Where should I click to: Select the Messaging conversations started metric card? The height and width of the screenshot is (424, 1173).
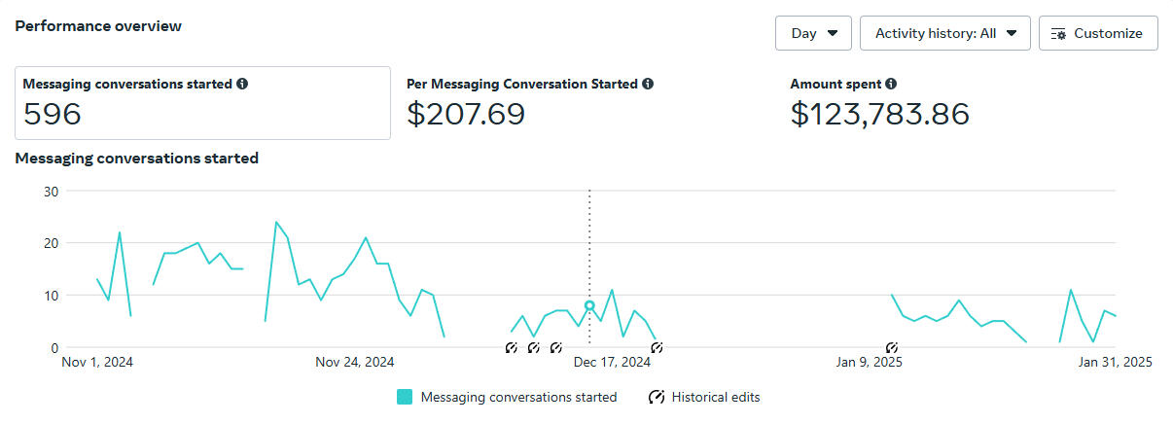(202, 103)
